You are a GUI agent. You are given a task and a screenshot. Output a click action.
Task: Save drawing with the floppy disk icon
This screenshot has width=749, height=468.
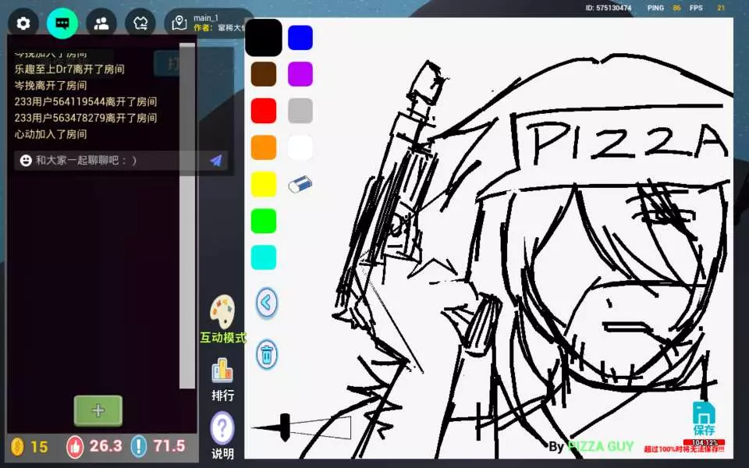point(704,413)
